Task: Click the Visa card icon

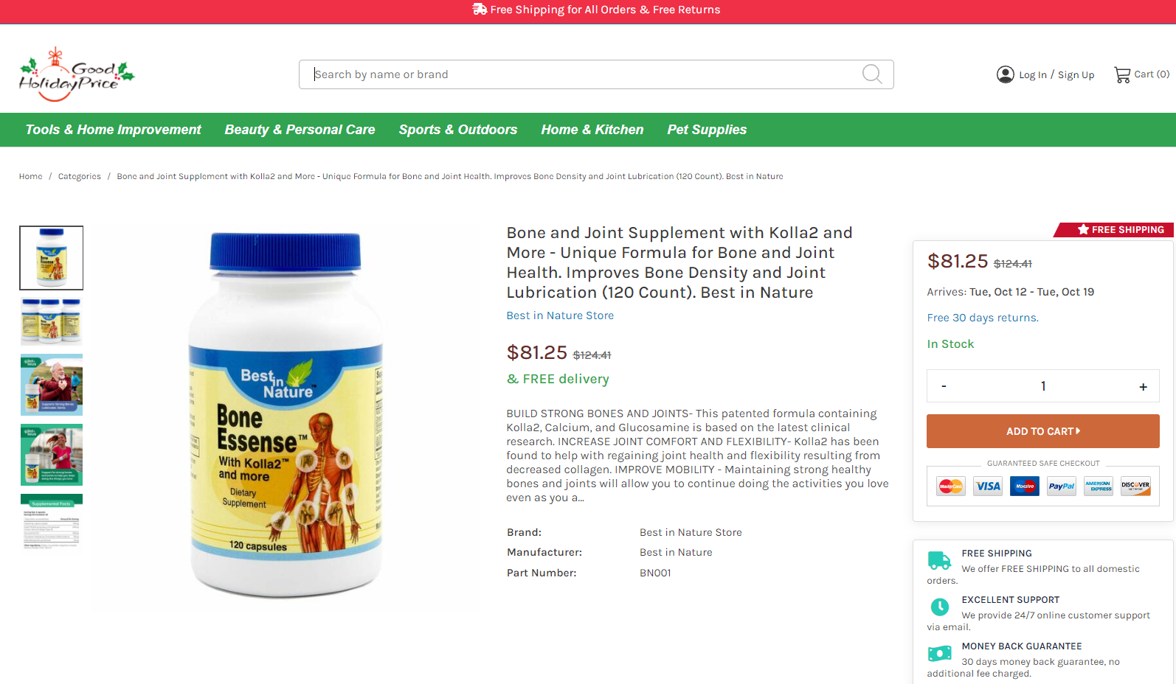Action: (x=988, y=486)
